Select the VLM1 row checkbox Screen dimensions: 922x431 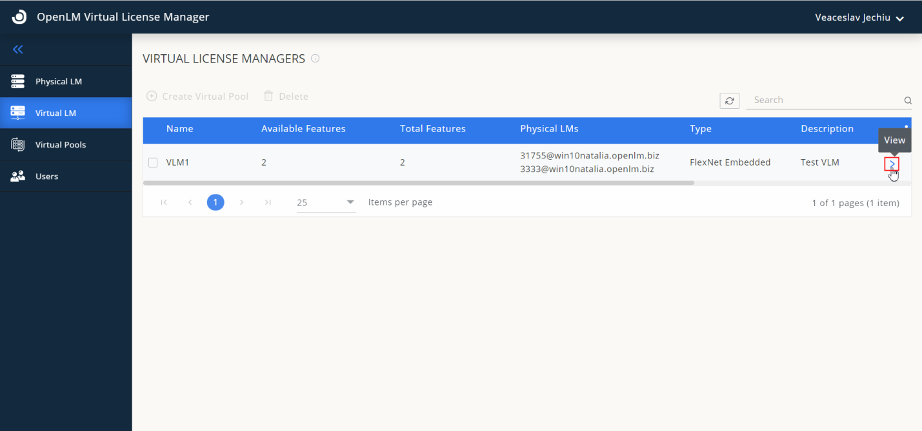tap(153, 162)
